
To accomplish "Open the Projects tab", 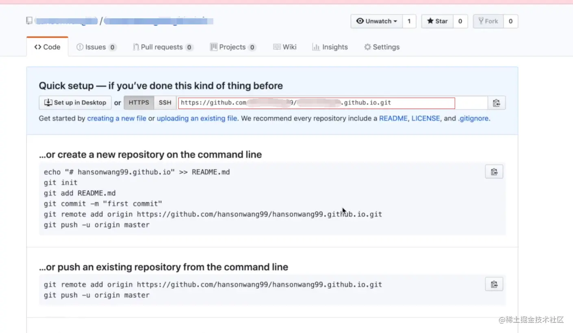I will point(233,47).
